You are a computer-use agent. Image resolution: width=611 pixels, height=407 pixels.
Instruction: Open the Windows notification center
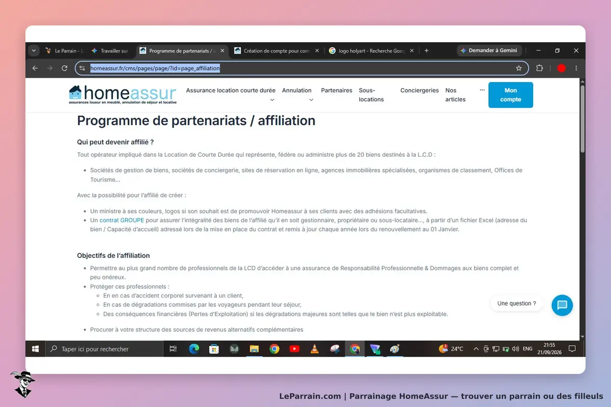(572, 349)
